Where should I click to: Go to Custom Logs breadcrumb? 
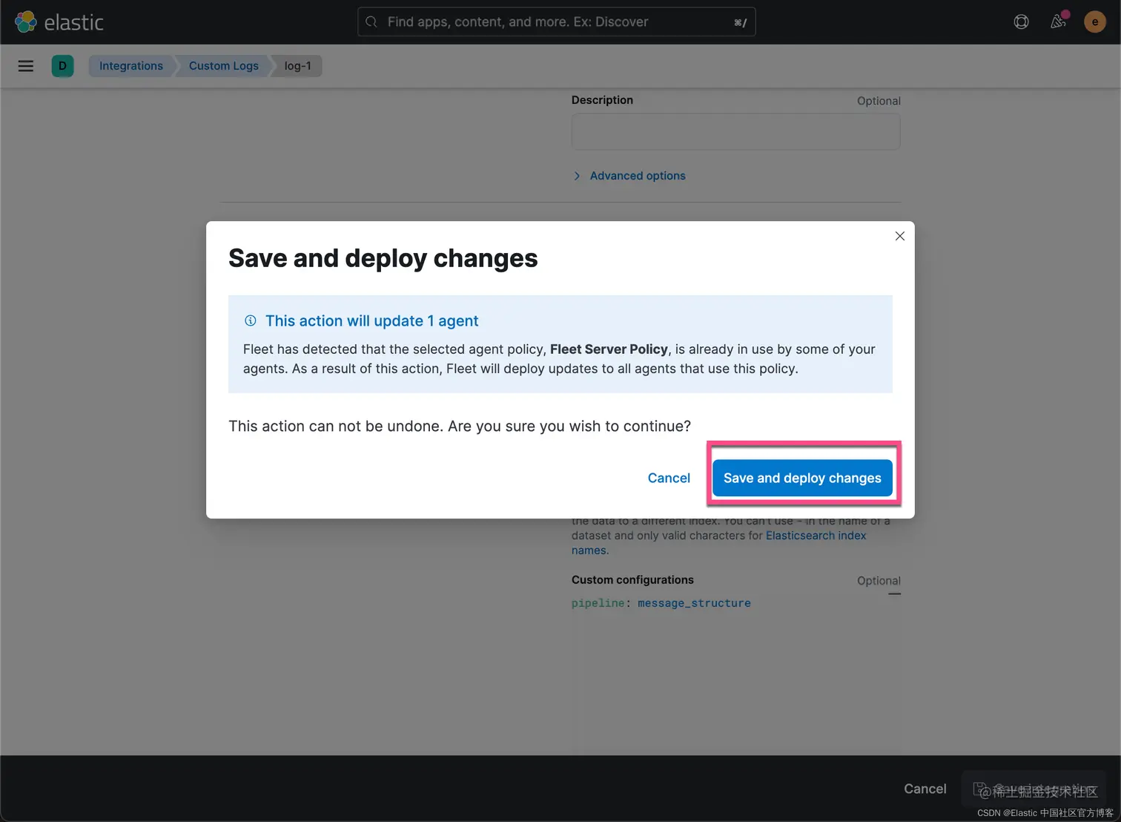point(224,66)
